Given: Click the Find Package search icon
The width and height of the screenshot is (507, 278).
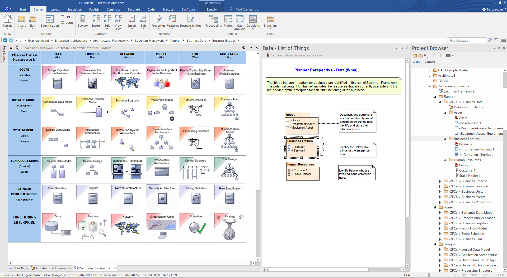Looking at the screenshot, I should click(x=490, y=40).
